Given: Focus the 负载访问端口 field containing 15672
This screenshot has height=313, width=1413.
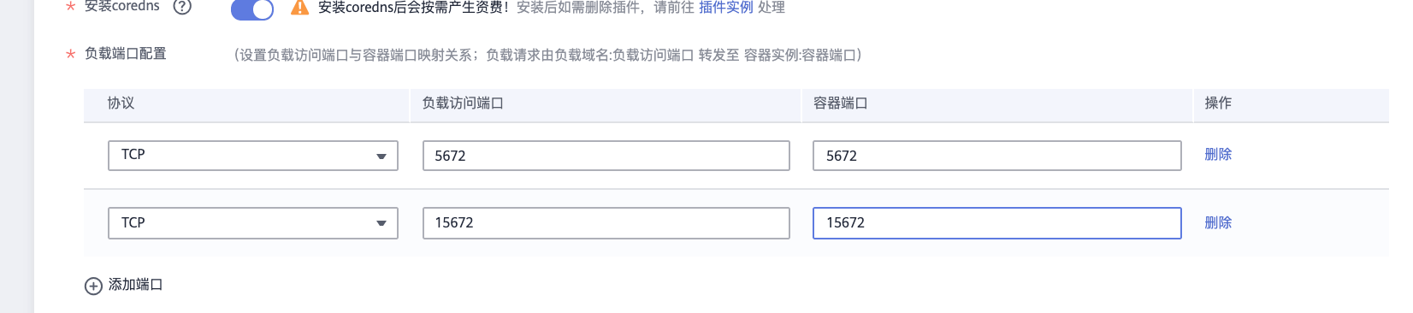Looking at the screenshot, I should click(606, 223).
